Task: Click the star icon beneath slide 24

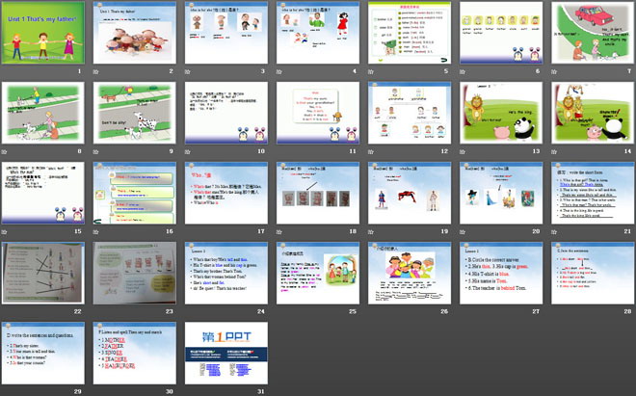Action: tap(187, 312)
